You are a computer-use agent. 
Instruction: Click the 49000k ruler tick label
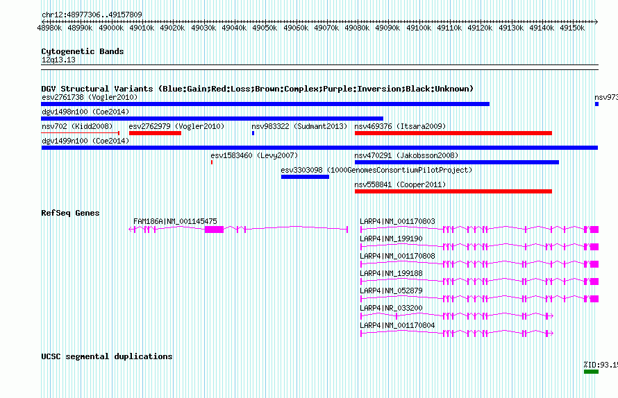point(111,28)
